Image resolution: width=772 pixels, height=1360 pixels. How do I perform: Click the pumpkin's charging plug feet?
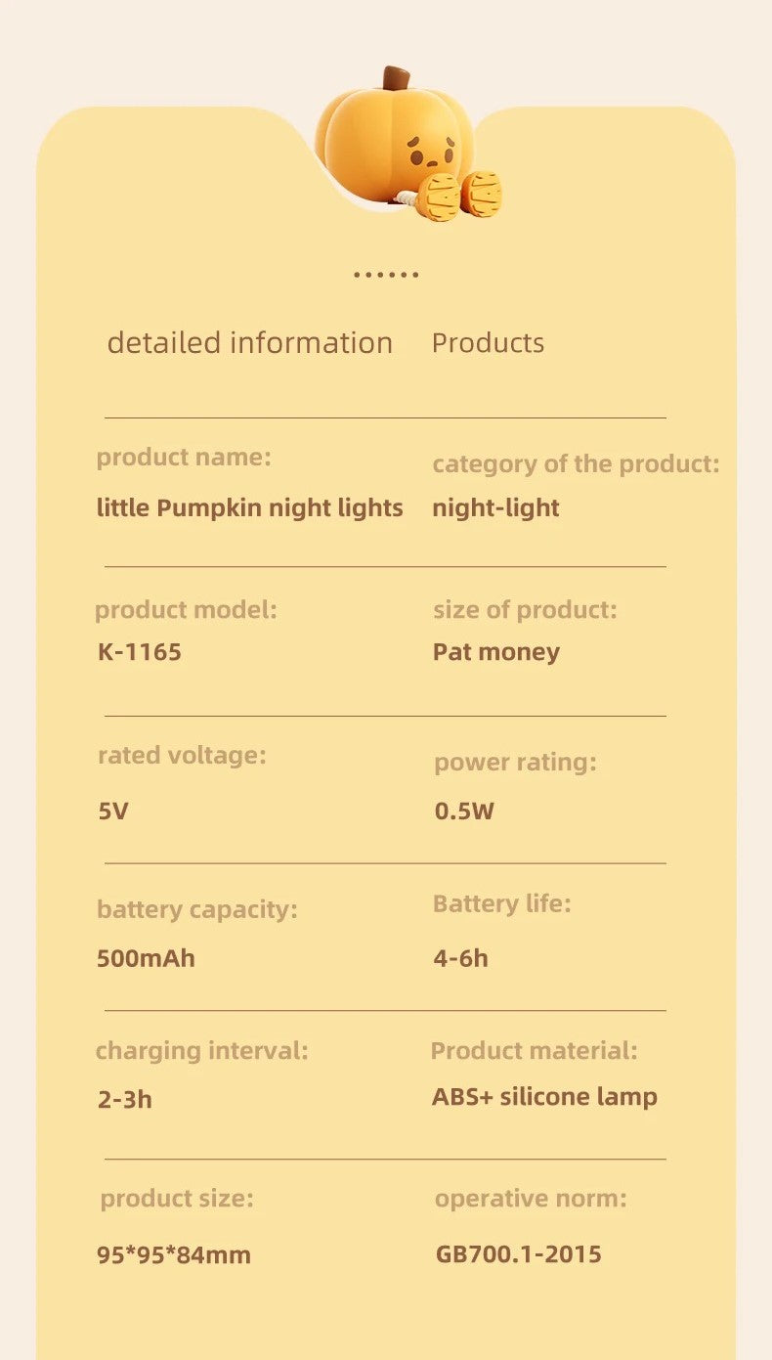tap(459, 195)
